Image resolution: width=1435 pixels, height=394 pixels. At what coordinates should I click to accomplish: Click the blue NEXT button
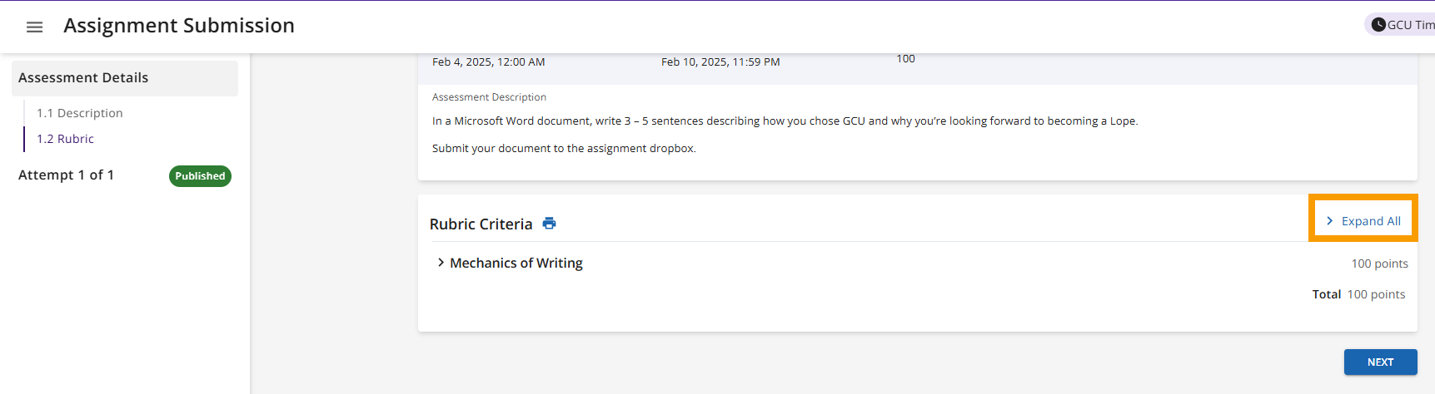point(1380,362)
